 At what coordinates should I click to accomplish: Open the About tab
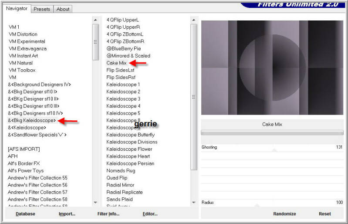point(63,9)
